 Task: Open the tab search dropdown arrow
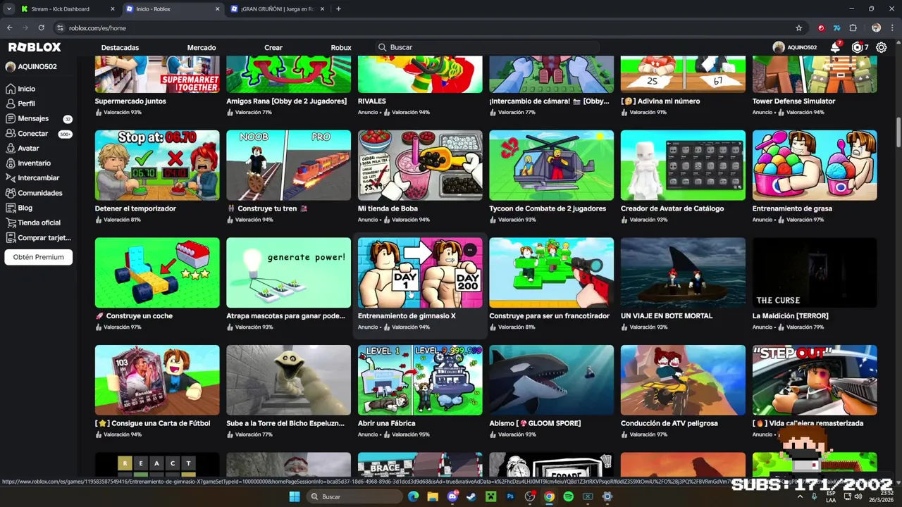click(9, 9)
